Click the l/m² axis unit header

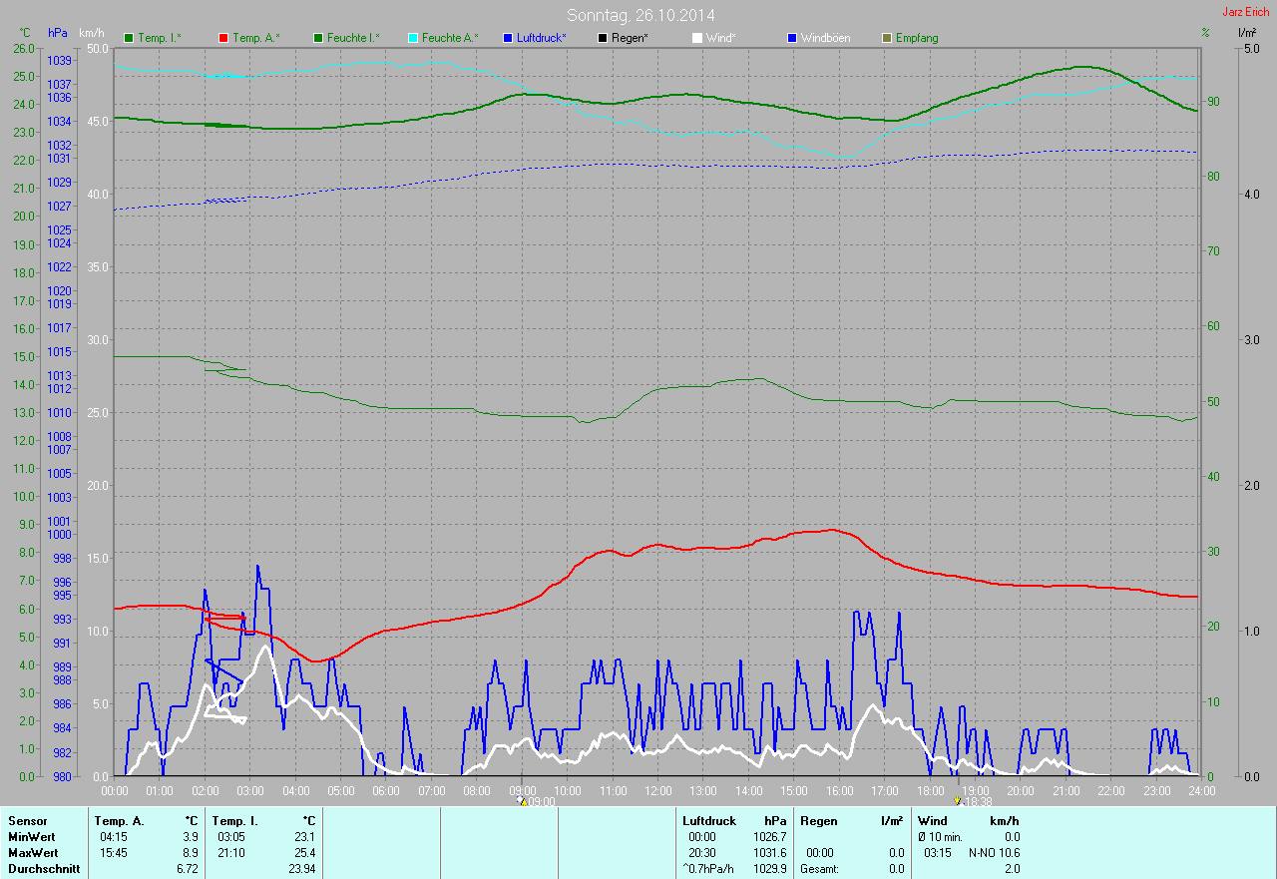coord(1246,33)
